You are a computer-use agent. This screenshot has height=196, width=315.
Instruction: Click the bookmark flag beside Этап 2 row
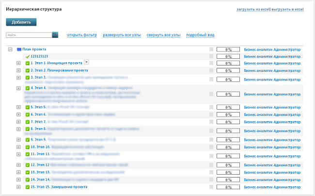coord(211,70)
